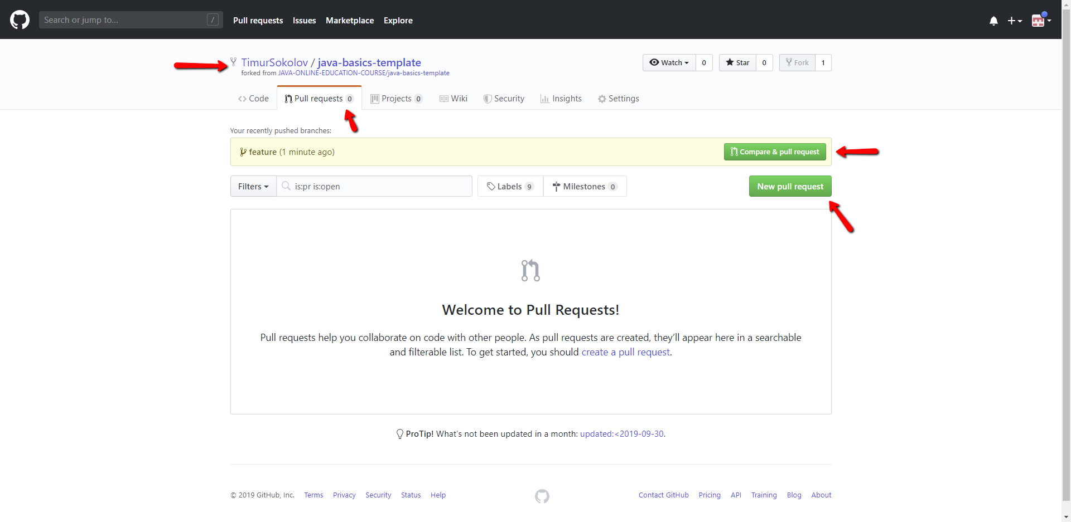Open Milestones signpost button
This screenshot has height=522, width=1071.
tap(585, 187)
